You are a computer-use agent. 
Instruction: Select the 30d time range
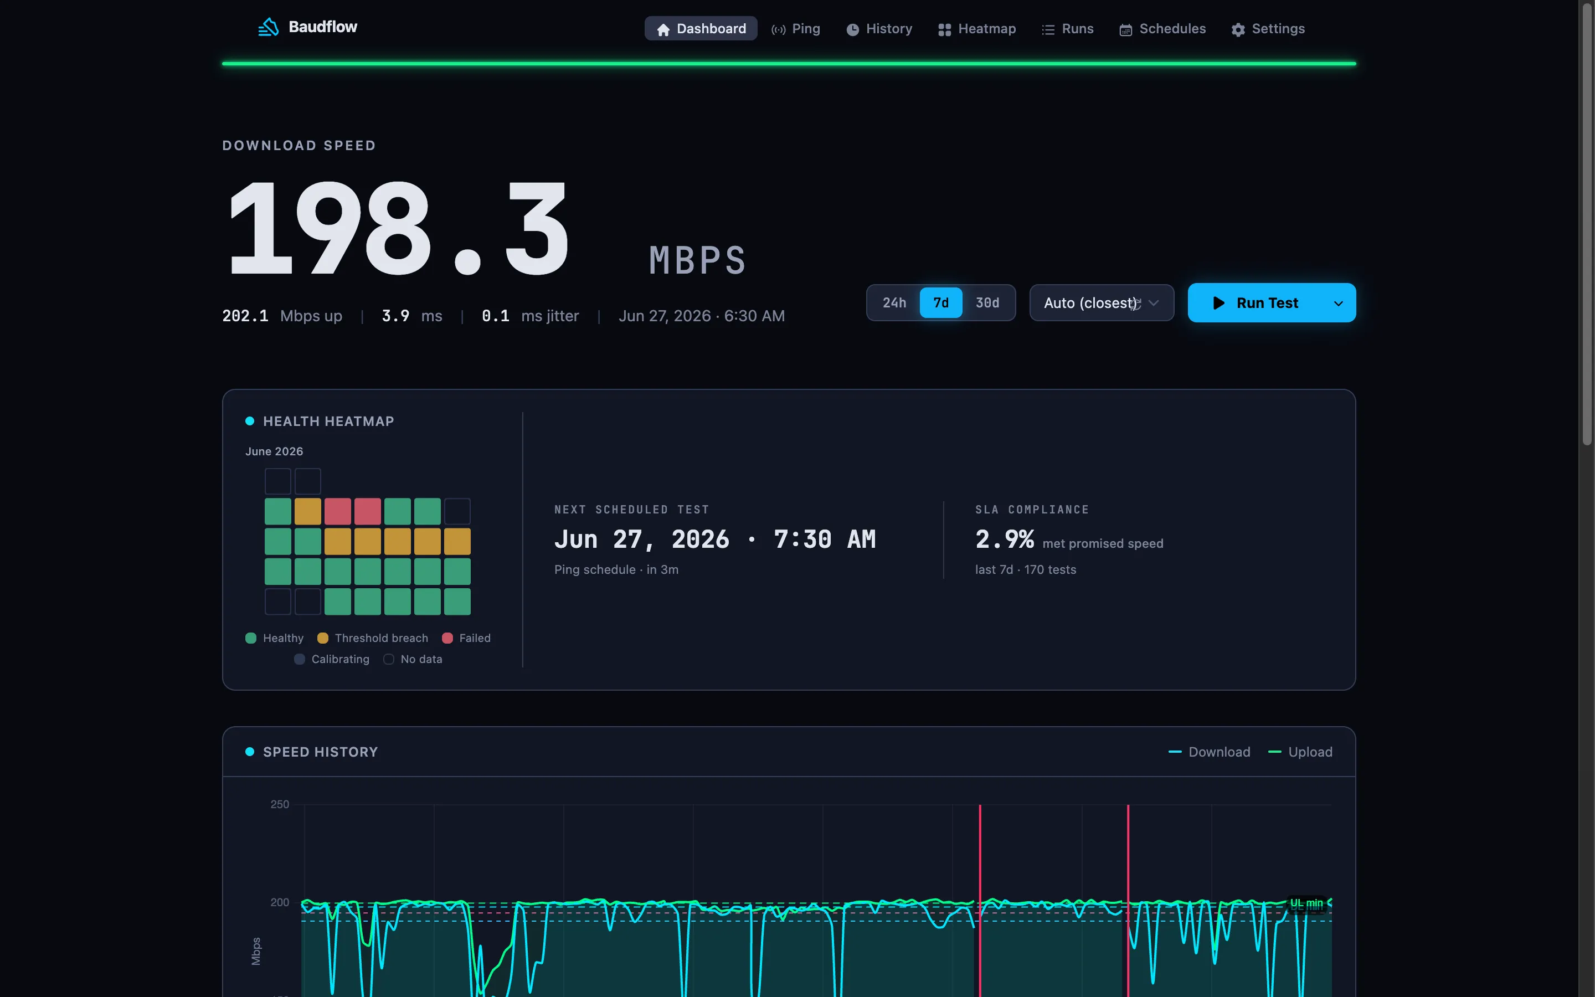(x=987, y=302)
